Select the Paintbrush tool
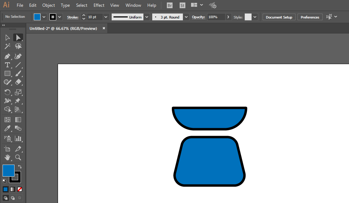Screen dimensions: 349x203 pos(18,73)
